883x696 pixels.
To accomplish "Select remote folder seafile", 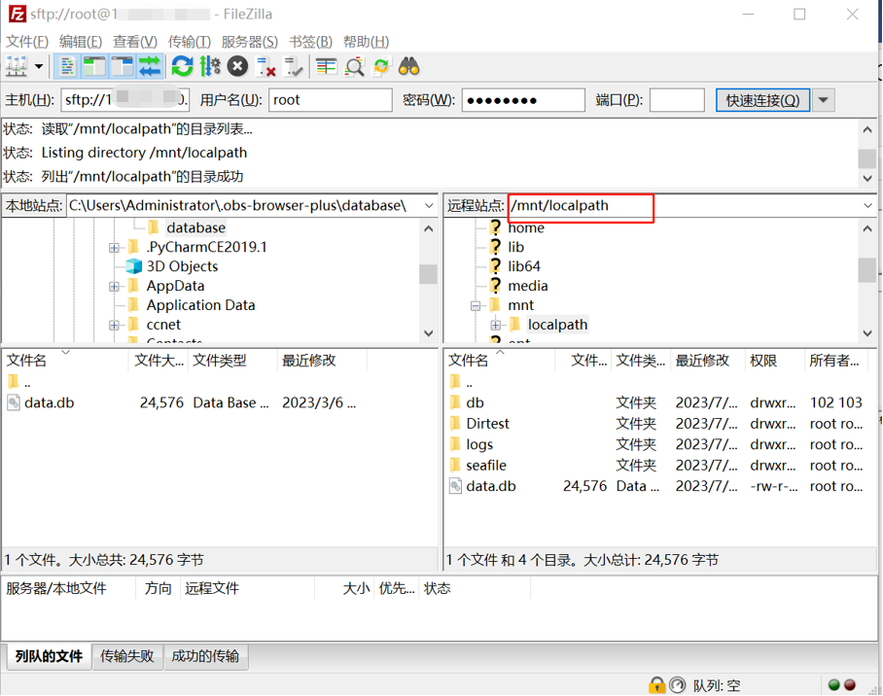I will click(486, 466).
